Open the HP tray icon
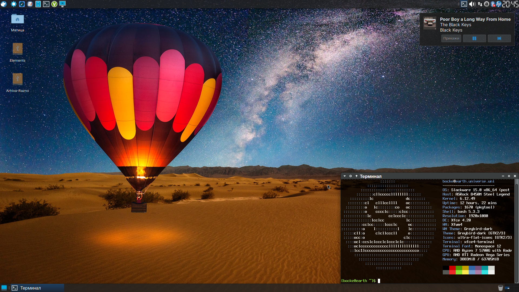The image size is (519, 292). click(499, 4)
